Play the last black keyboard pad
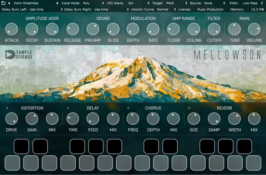 click(x=244, y=146)
